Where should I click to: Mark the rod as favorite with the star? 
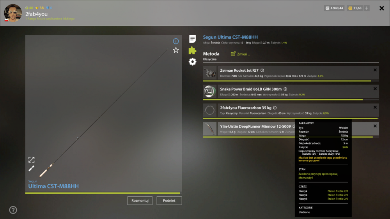pos(176,50)
